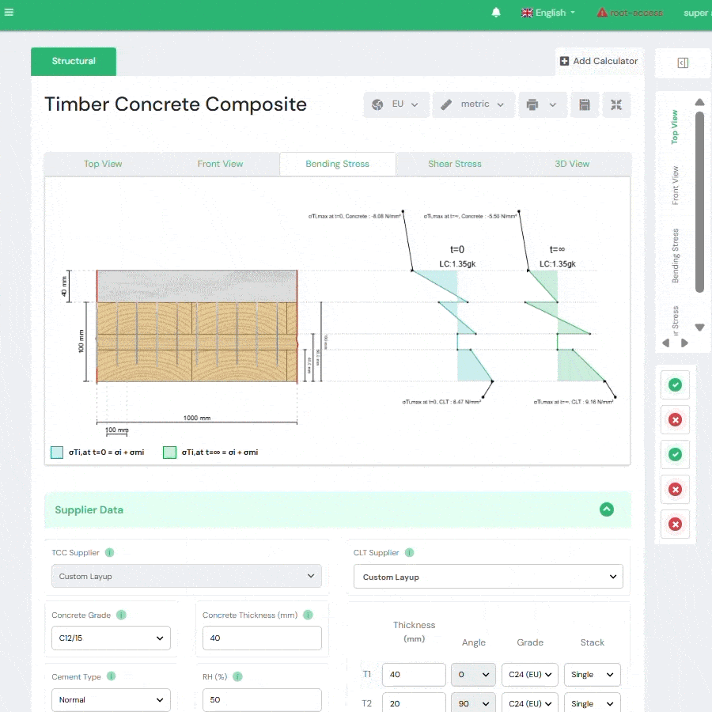
Task: Click the info icon beside RH (%)
Action: (237, 676)
